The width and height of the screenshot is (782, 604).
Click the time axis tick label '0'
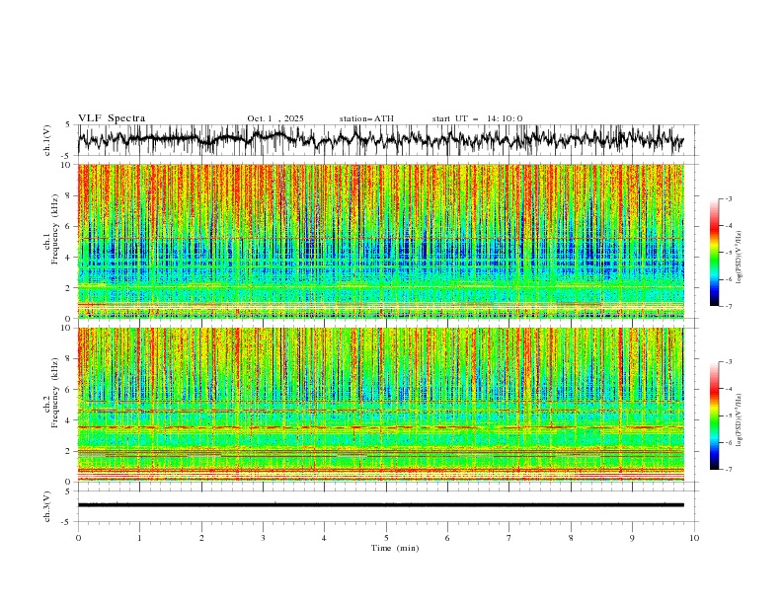click(x=78, y=538)
